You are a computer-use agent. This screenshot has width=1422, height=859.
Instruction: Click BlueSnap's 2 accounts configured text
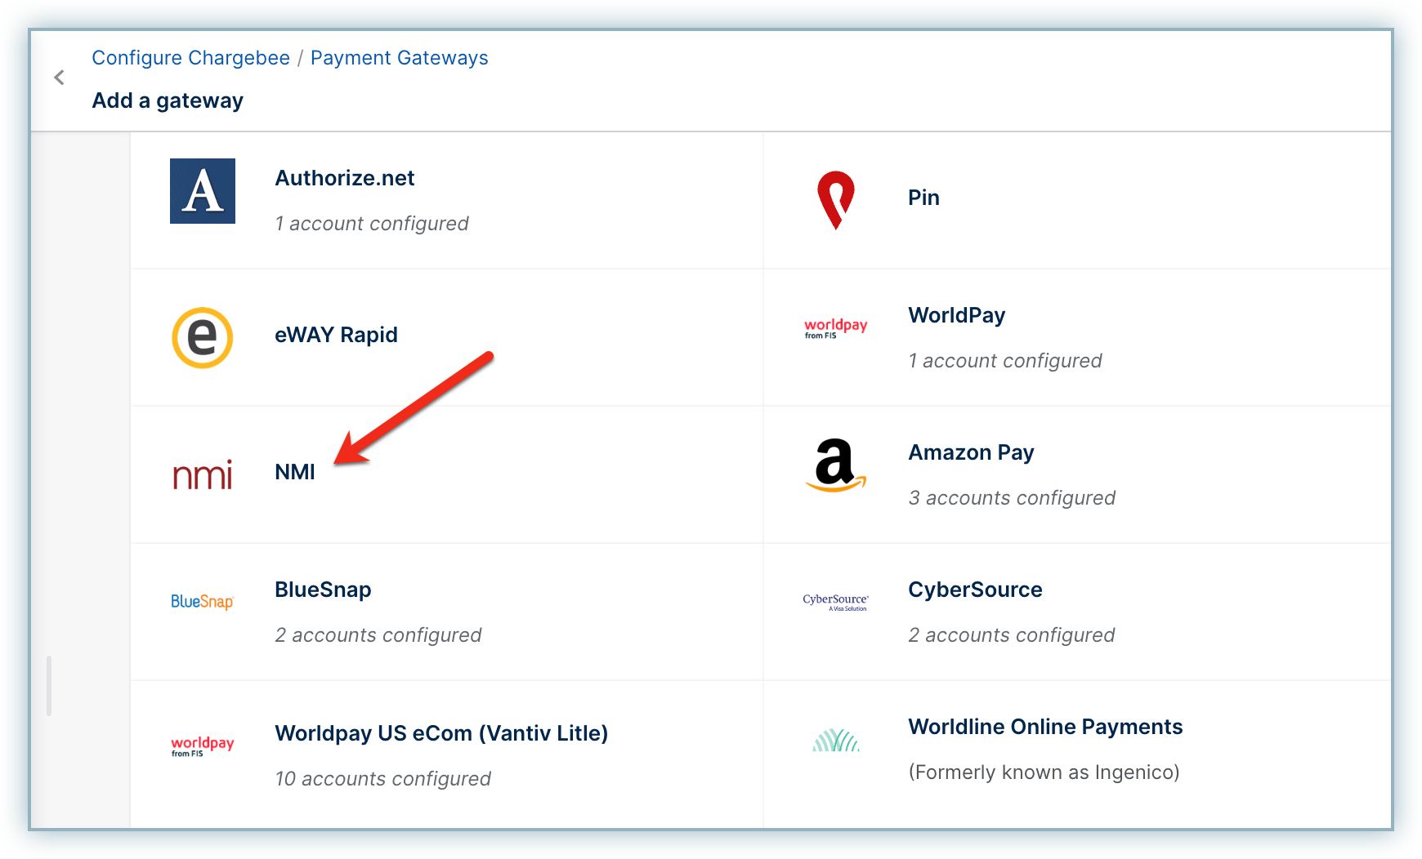(378, 635)
